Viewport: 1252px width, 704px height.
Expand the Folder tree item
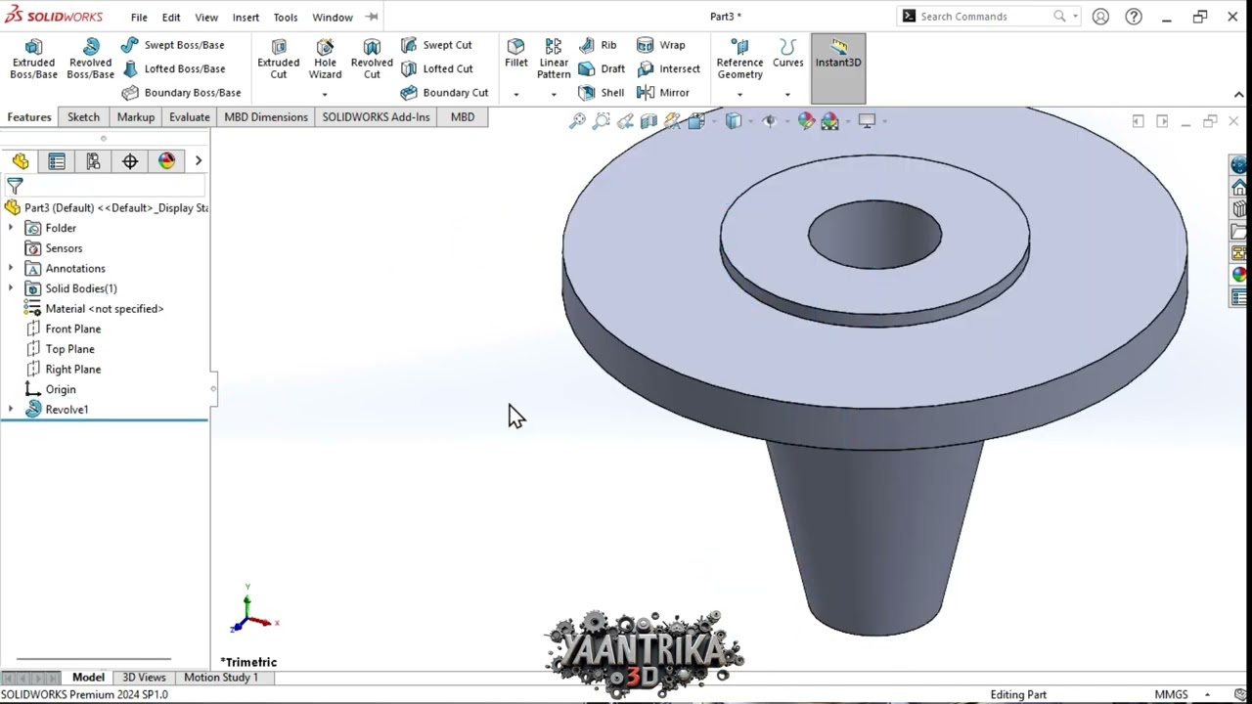pyautogui.click(x=11, y=228)
